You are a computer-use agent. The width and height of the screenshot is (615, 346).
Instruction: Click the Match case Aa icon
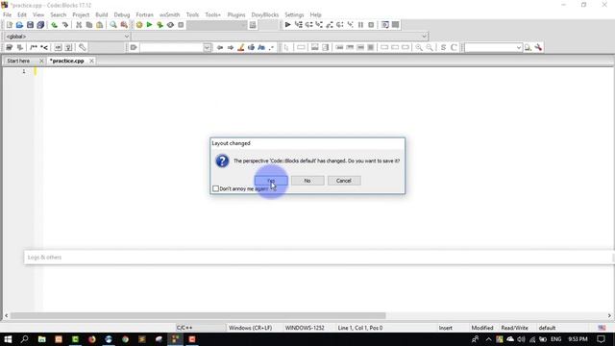(x=261, y=47)
